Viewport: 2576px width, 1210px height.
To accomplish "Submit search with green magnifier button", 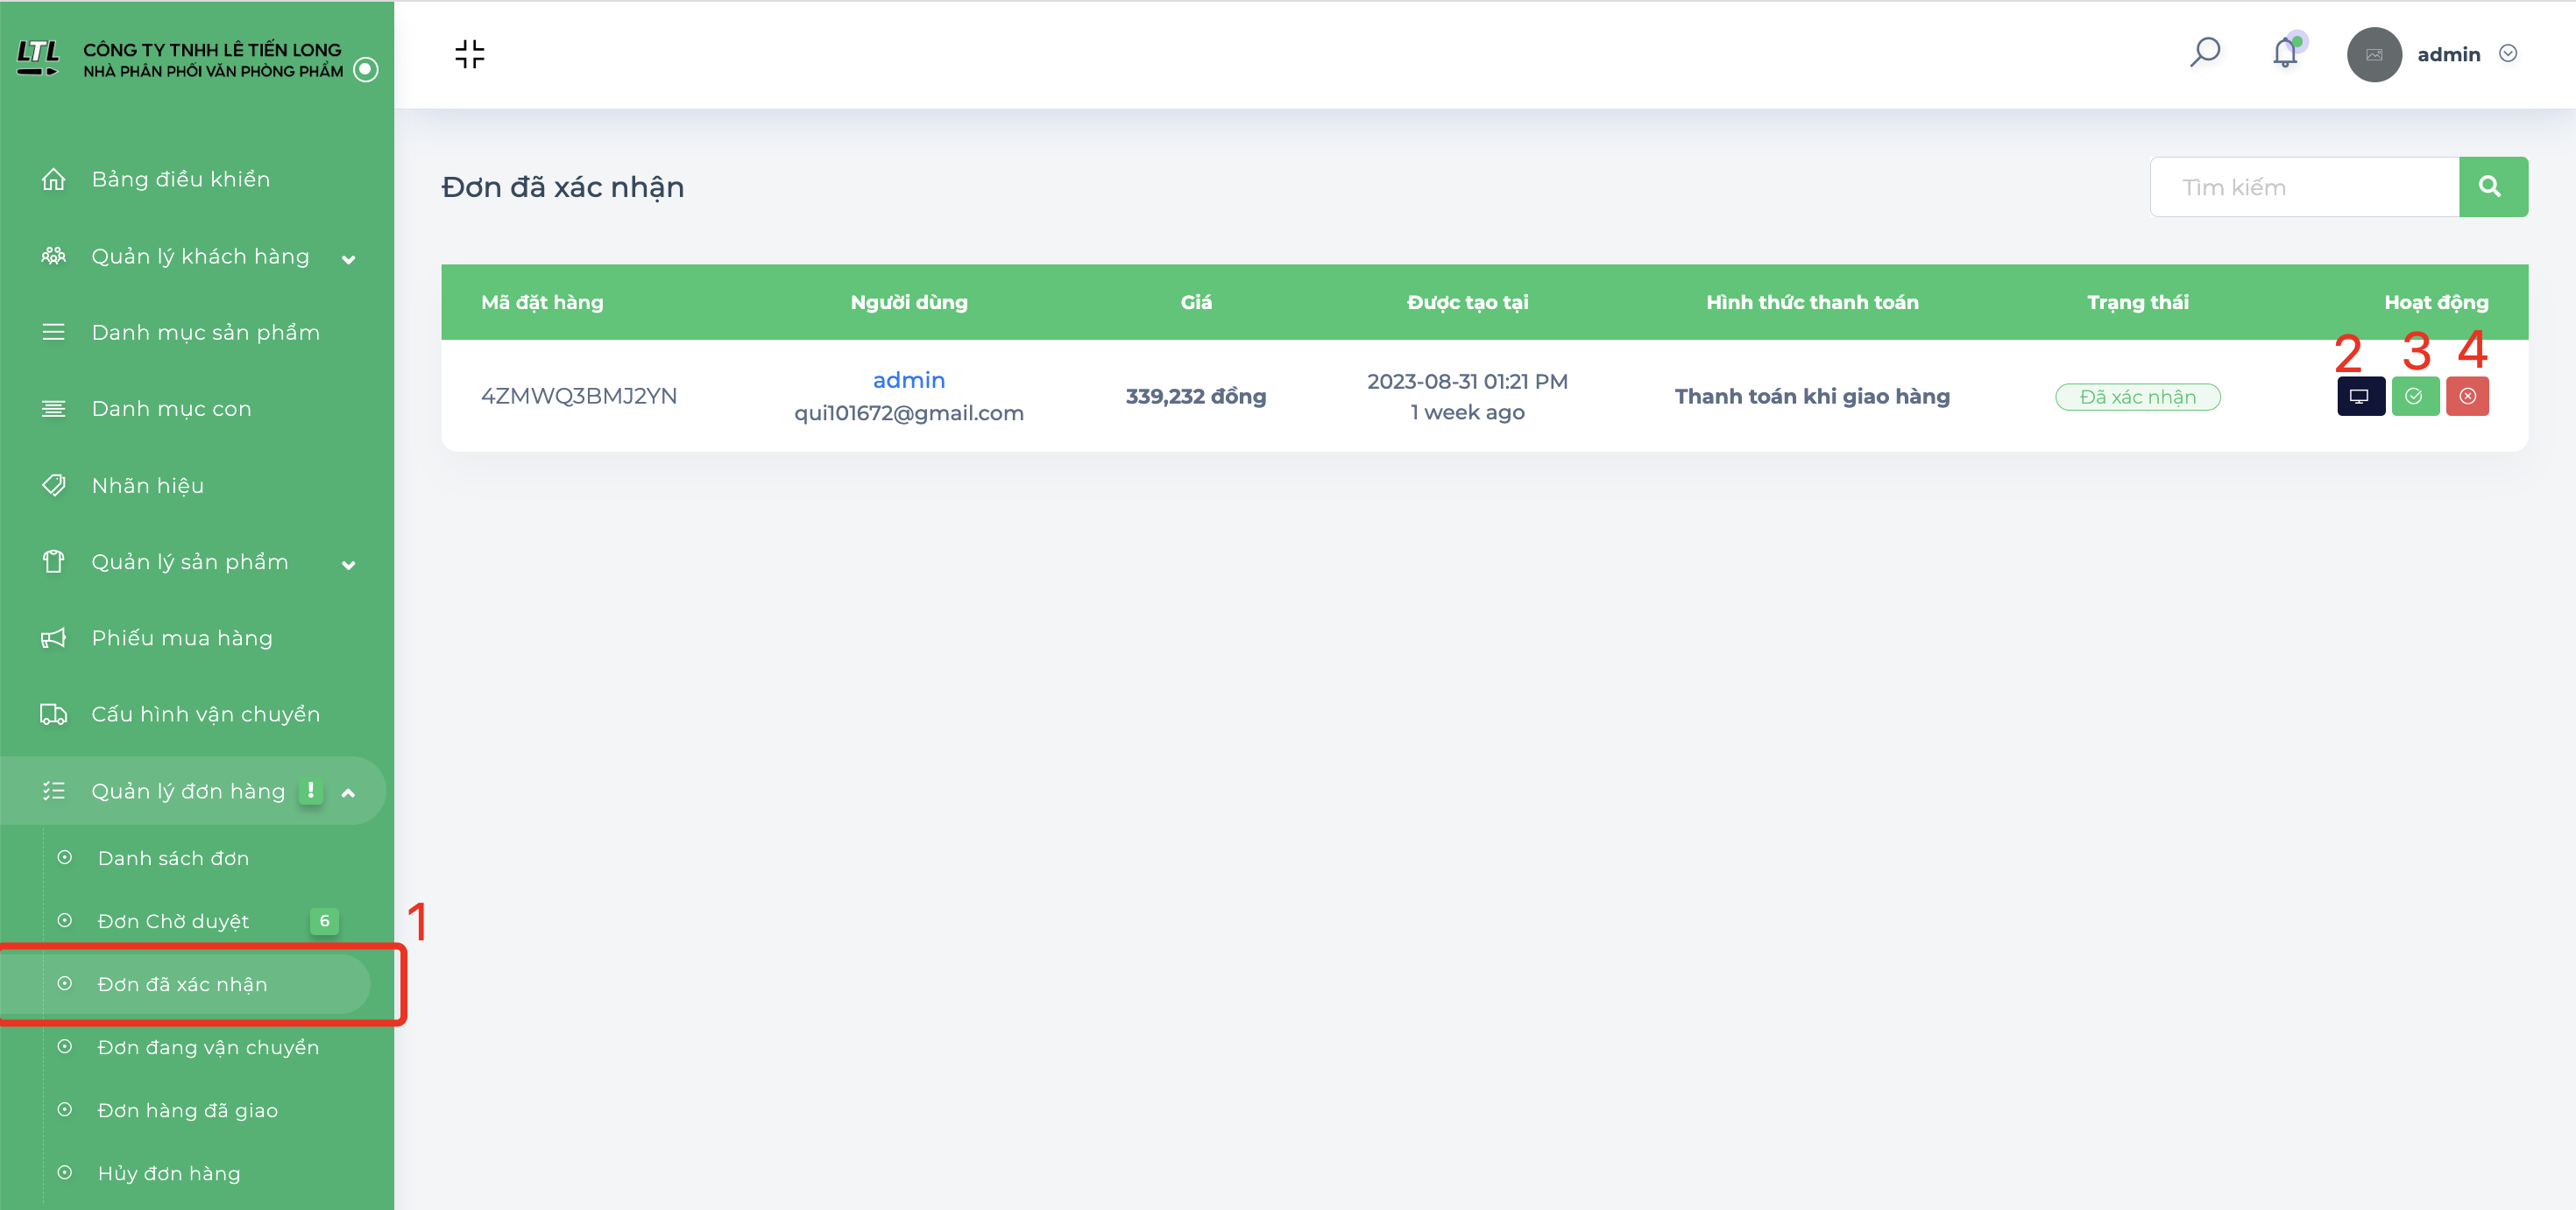I will (x=2492, y=186).
